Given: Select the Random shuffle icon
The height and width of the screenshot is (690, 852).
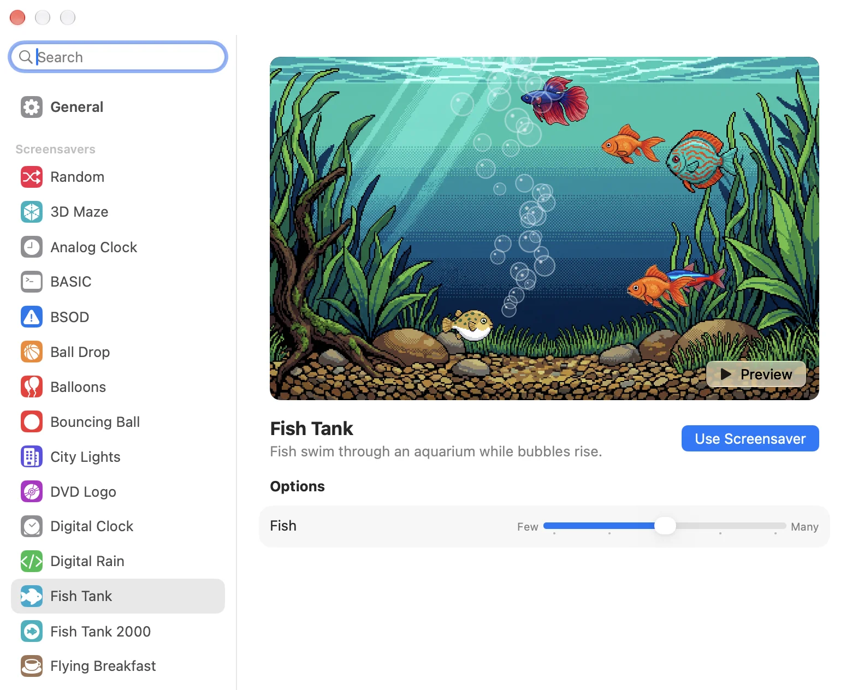Looking at the screenshot, I should (x=32, y=177).
